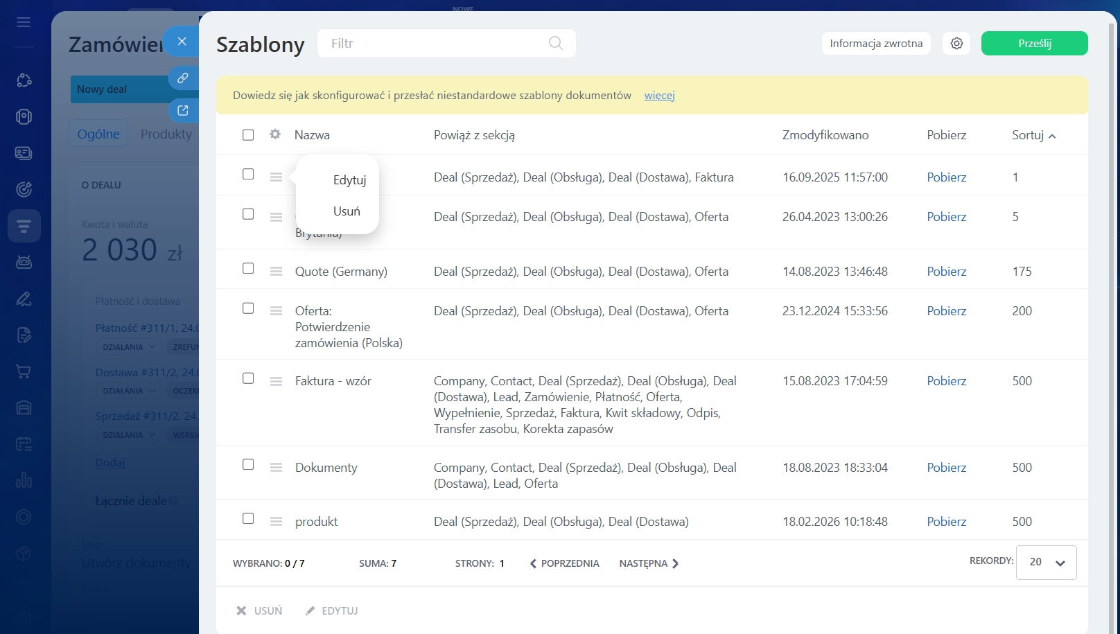The image size is (1120, 634).
Task: Go to the next page with Następna
Action: click(x=649, y=563)
